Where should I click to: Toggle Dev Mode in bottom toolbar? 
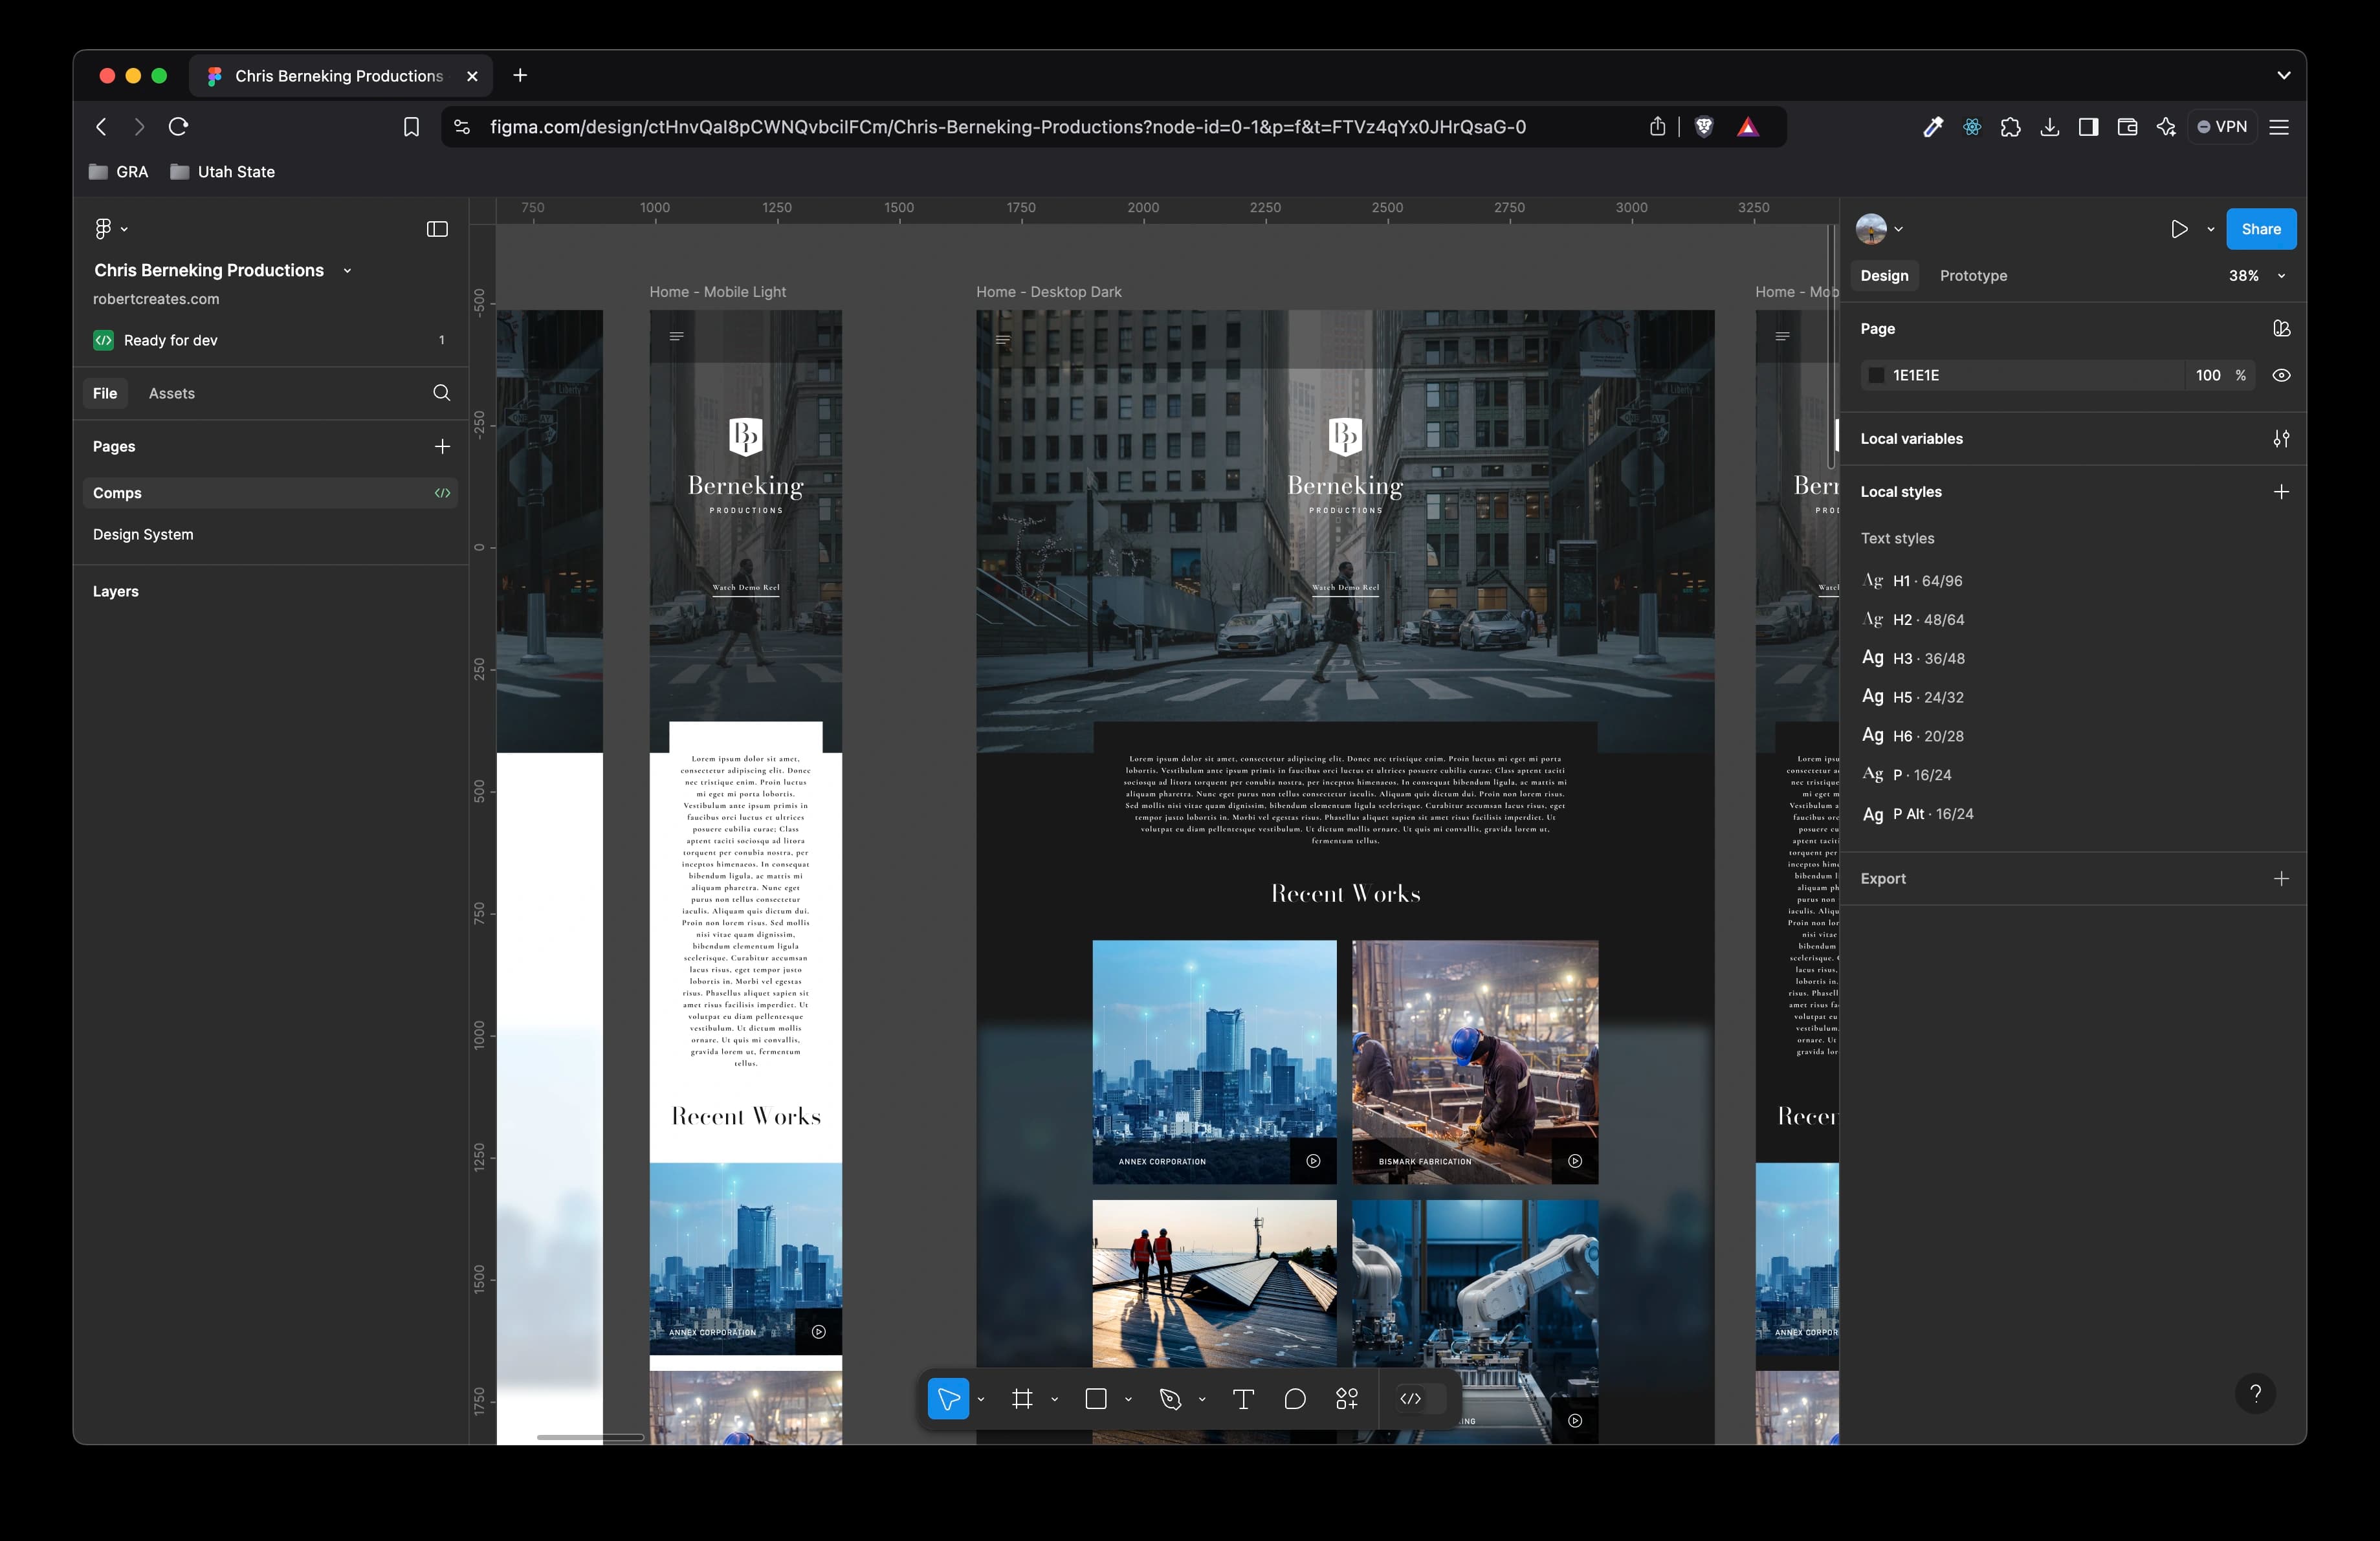click(1411, 1399)
